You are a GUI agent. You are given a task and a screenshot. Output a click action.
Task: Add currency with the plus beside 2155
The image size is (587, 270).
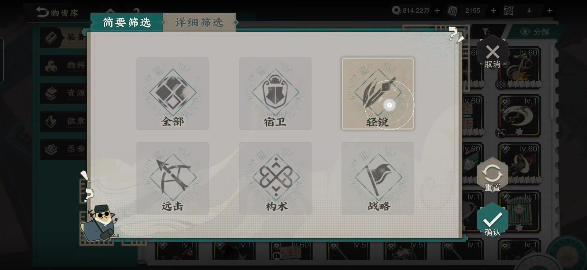pyautogui.click(x=493, y=11)
